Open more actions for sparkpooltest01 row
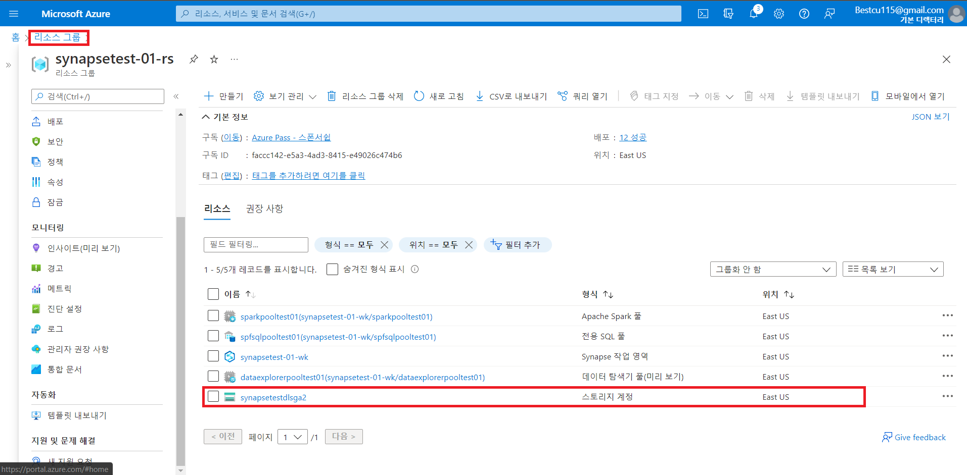Screen dimensions: 967x475 [x=948, y=315]
